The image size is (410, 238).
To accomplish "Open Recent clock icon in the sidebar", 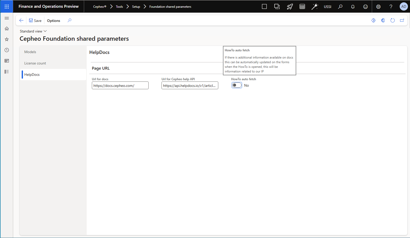I will click(7, 50).
